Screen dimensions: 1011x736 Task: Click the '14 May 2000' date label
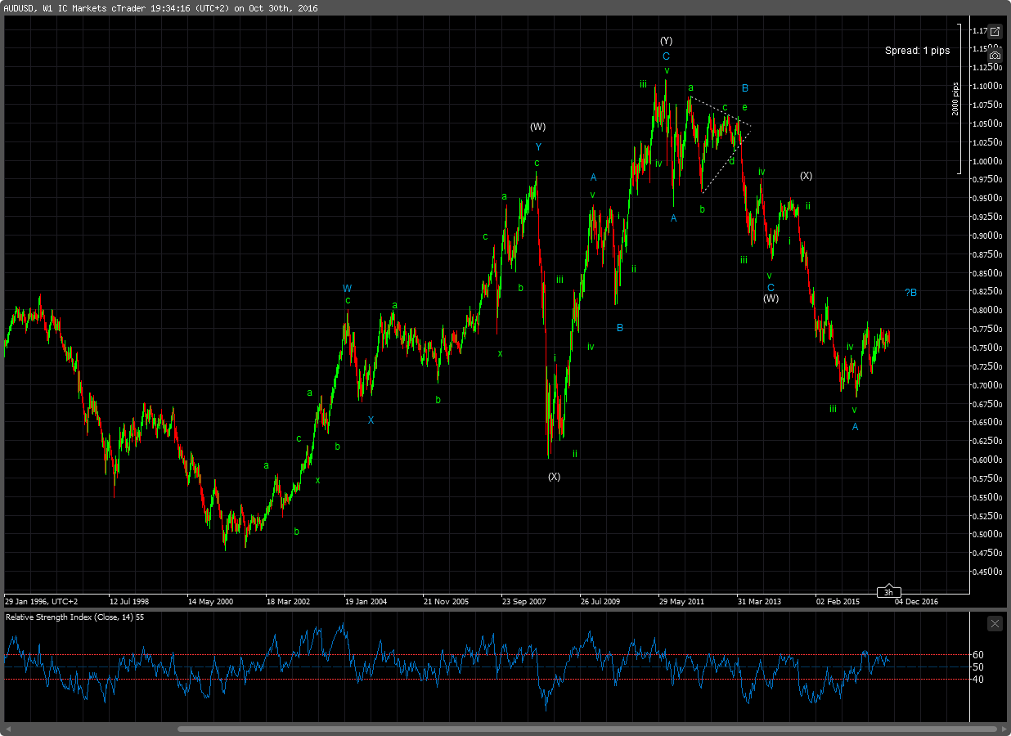[209, 601]
